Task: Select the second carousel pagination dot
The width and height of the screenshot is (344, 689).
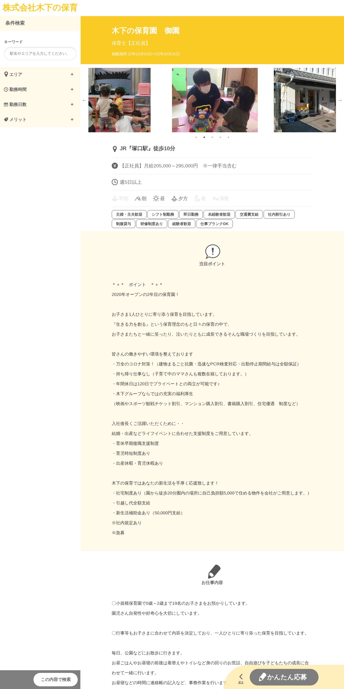Action: coord(204,137)
